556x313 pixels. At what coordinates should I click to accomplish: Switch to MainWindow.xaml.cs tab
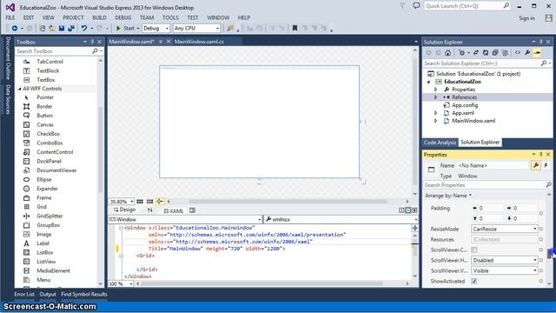(x=199, y=42)
